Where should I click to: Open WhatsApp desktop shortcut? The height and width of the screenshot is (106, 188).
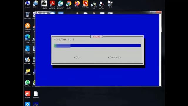[x=27, y=83]
